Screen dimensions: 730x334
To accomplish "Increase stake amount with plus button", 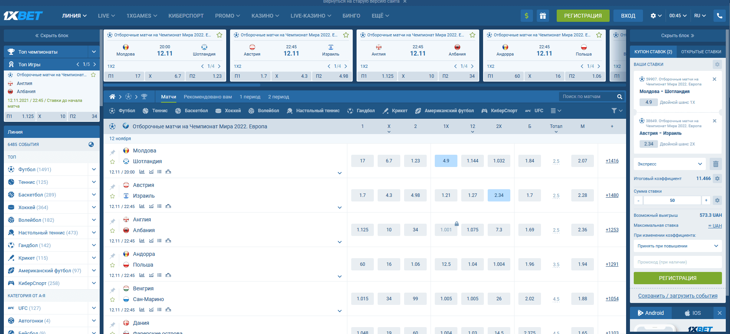I will tap(706, 200).
